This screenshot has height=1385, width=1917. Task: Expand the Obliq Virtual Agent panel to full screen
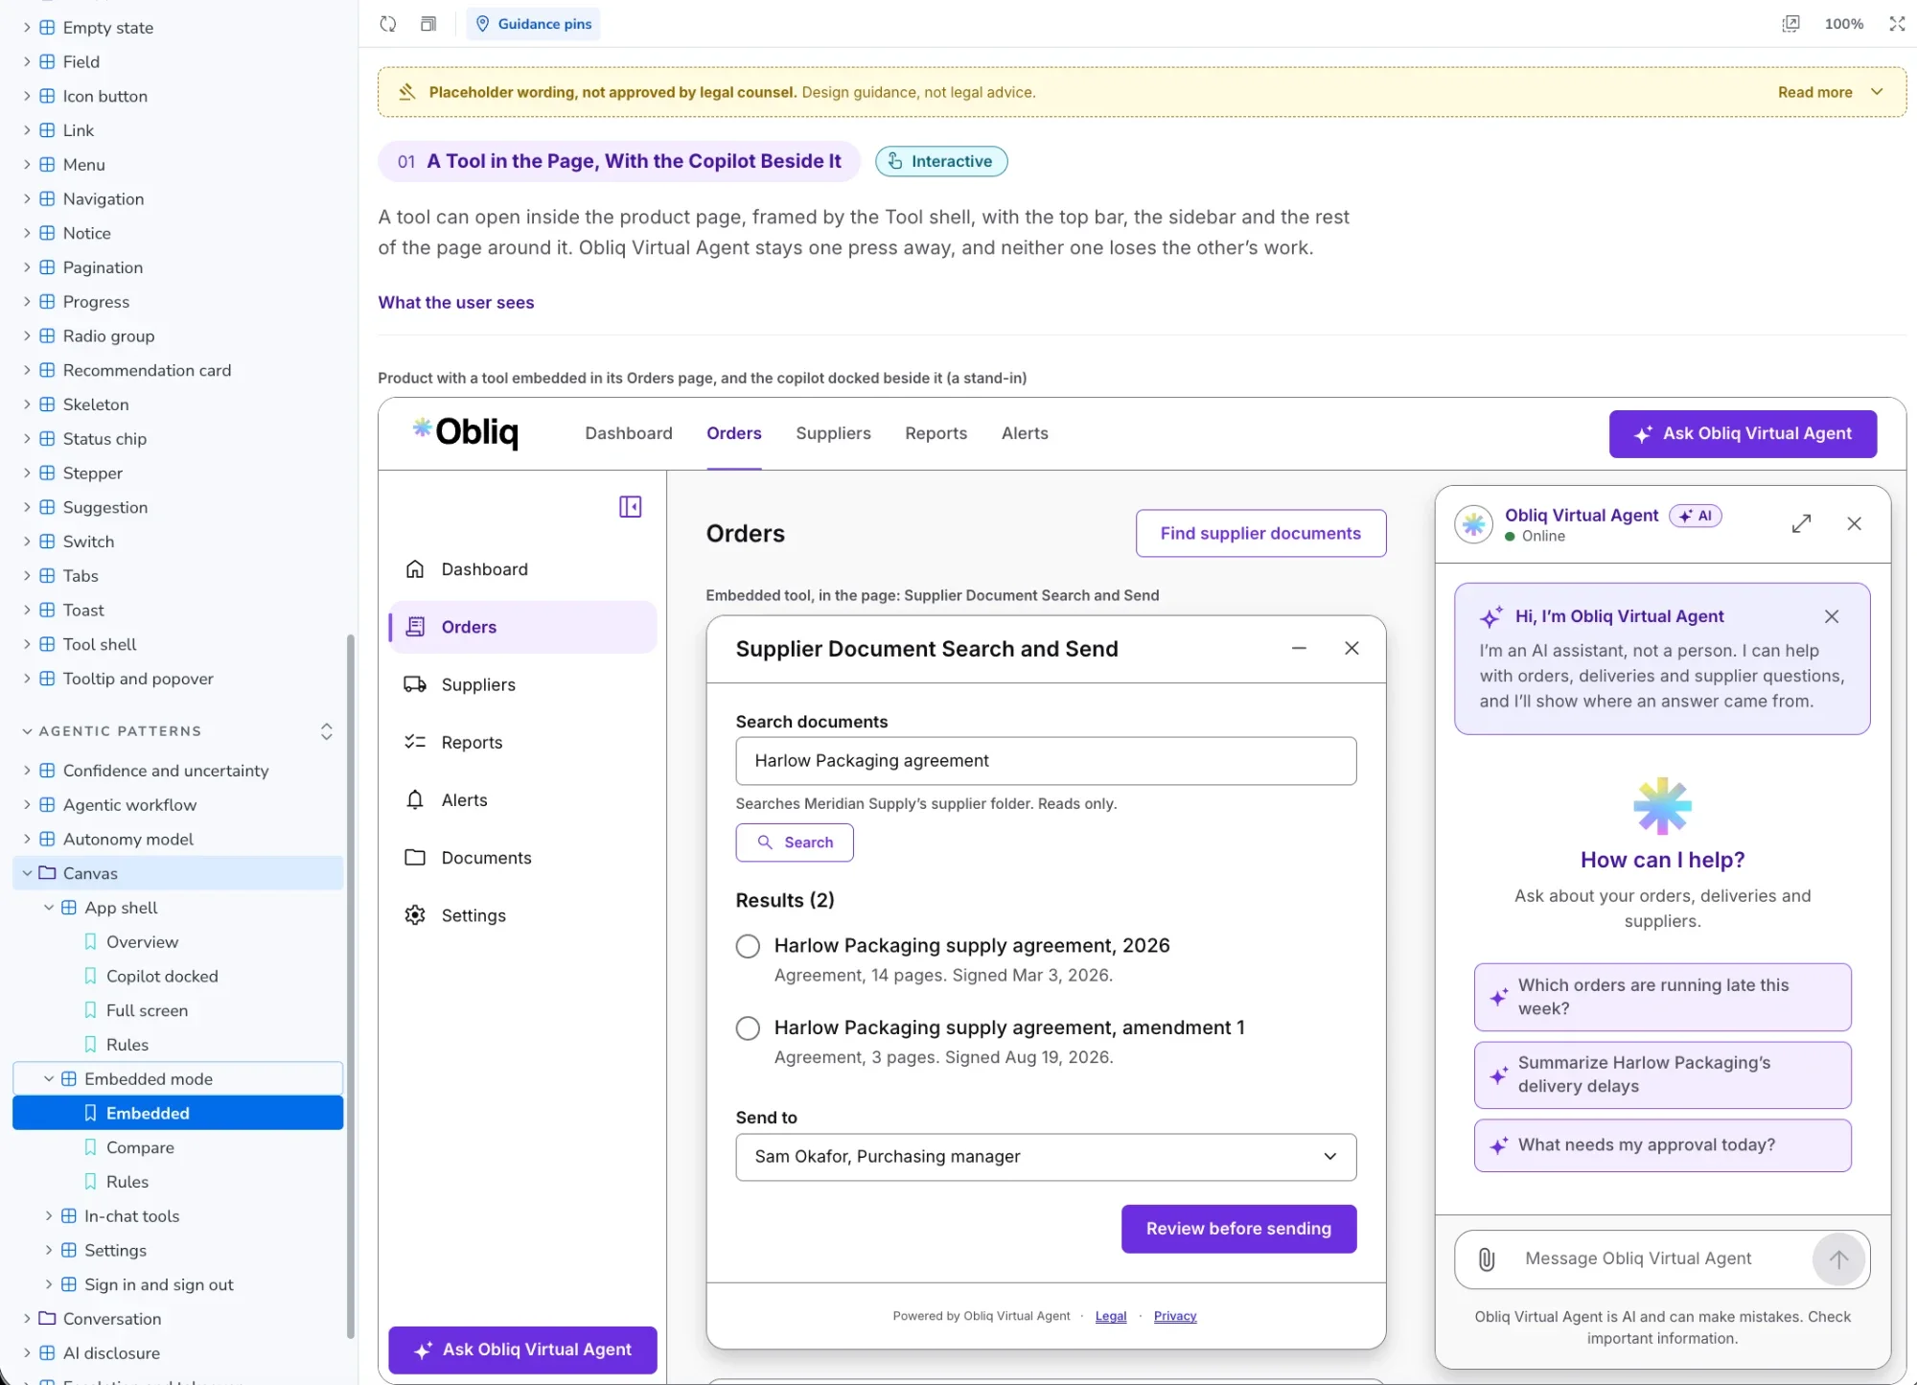click(1802, 523)
